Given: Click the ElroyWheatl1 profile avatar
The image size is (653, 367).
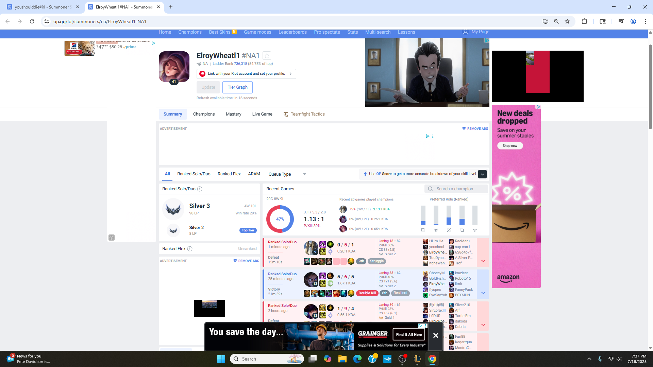Looking at the screenshot, I should pyautogui.click(x=174, y=67).
